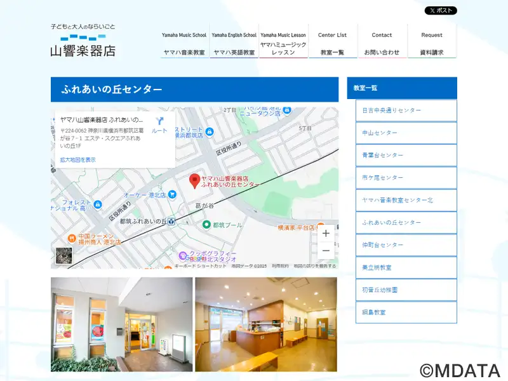The width and height of the screenshot is (508, 381).
Task: Open Yamaha English School ヤマハ英語教室 menu
Action: (234, 41)
